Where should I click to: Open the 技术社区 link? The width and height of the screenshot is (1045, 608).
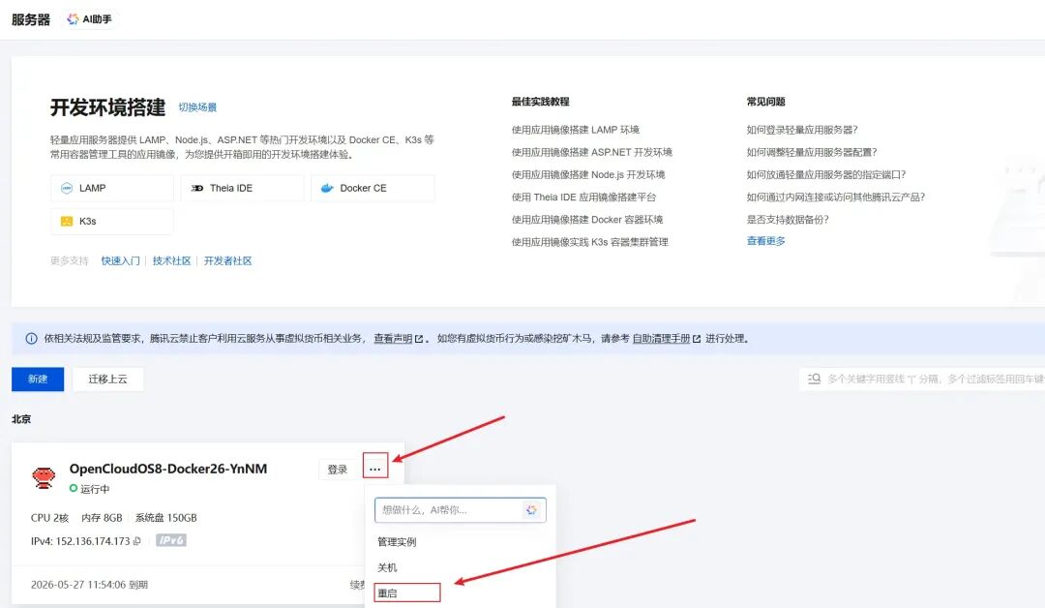click(x=172, y=260)
